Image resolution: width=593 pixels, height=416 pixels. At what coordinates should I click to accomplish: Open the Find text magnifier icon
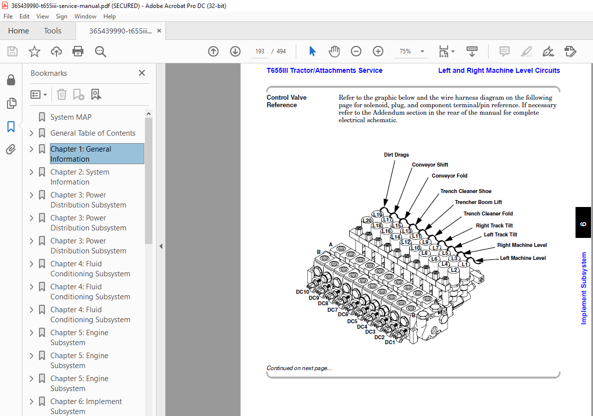100,51
